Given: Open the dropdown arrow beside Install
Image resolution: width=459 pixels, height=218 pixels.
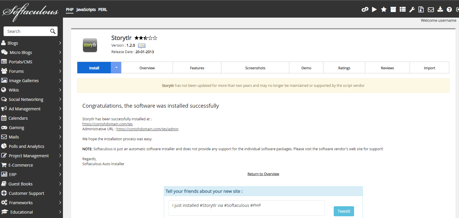Looking at the screenshot, I should click(116, 67).
